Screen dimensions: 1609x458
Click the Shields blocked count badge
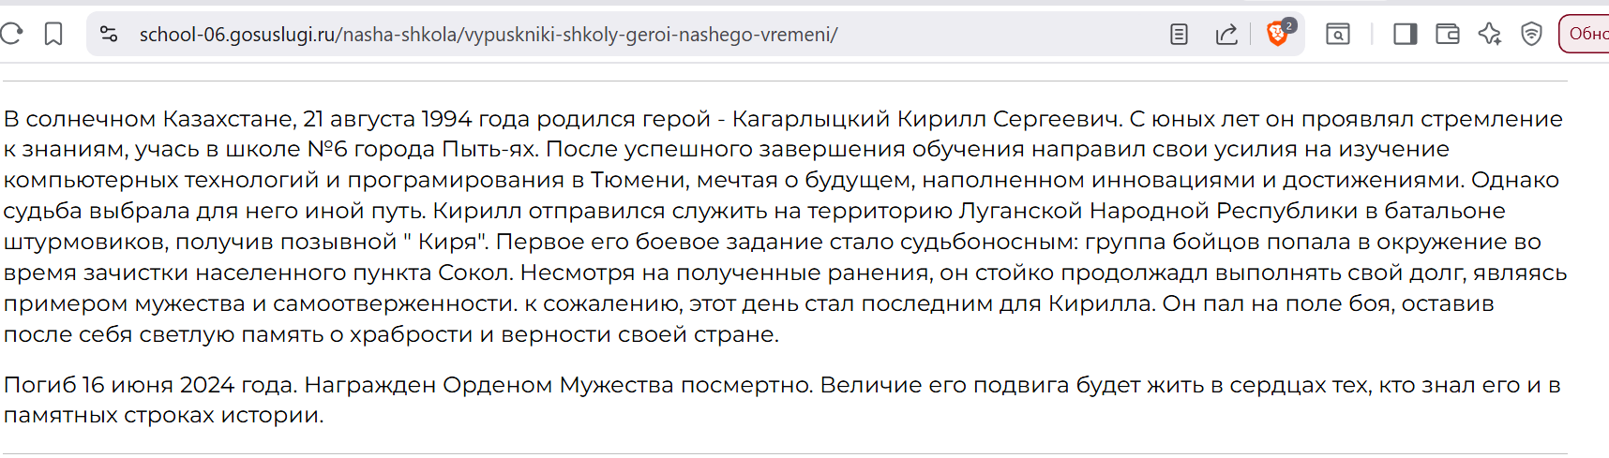pyautogui.click(x=1289, y=25)
